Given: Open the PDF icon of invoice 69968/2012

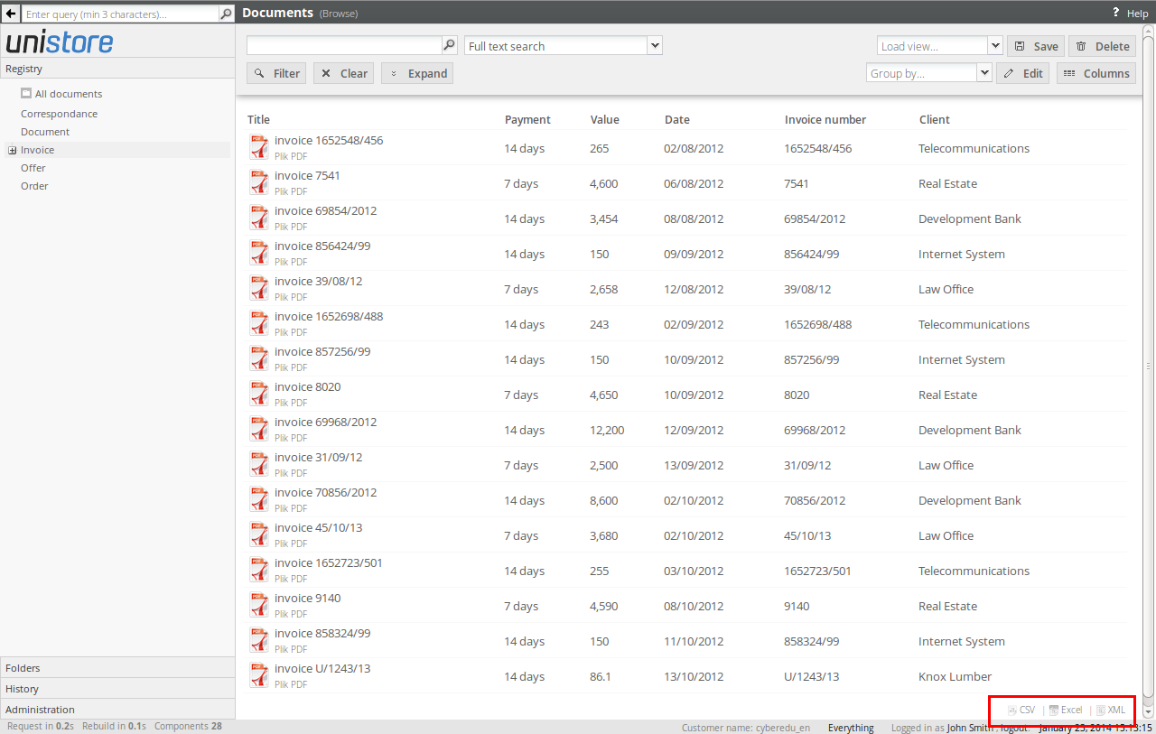Looking at the screenshot, I should point(259,430).
